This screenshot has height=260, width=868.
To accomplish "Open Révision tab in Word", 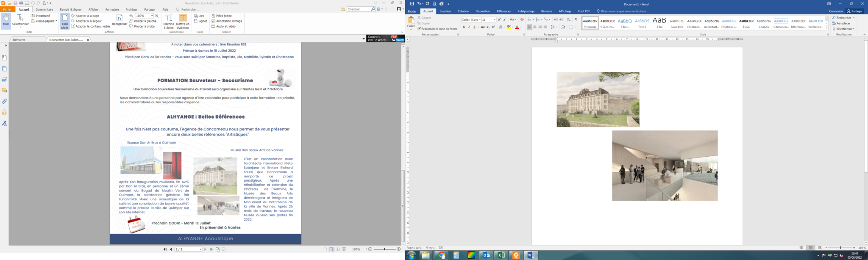I will coord(546,11).
